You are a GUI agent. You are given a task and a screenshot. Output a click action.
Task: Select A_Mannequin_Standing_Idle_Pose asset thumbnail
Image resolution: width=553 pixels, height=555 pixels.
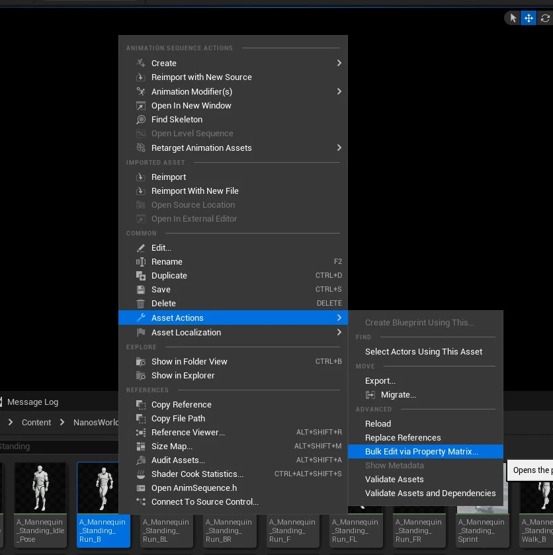[x=40, y=488]
